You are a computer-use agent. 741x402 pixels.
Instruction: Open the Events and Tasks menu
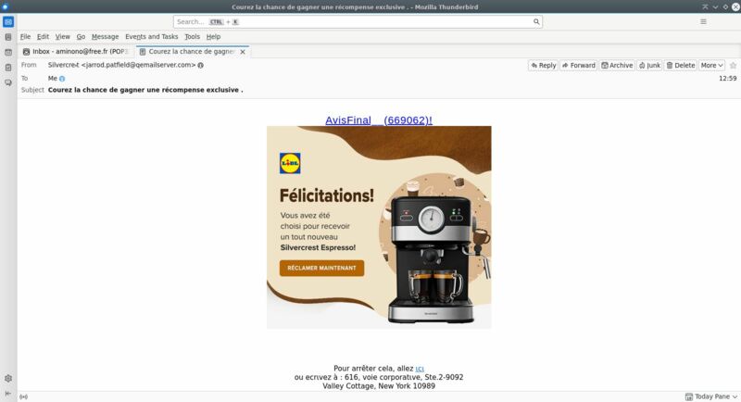(151, 36)
